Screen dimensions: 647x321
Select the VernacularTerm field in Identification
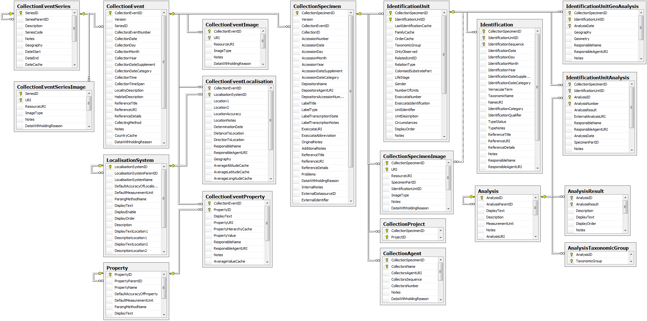(507, 89)
